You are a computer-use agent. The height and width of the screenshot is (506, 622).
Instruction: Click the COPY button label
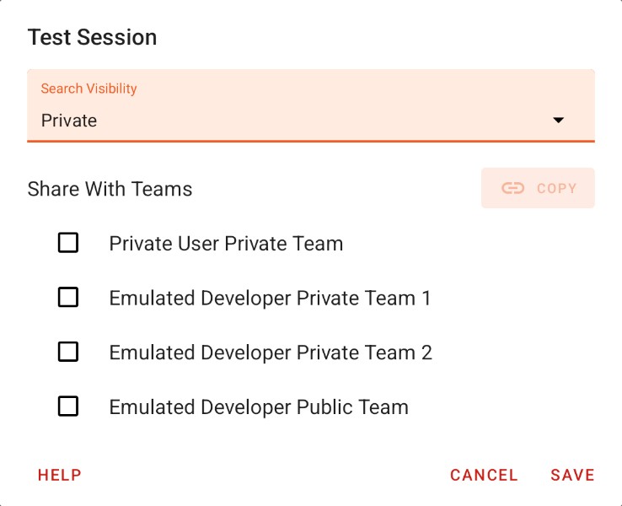[556, 188]
